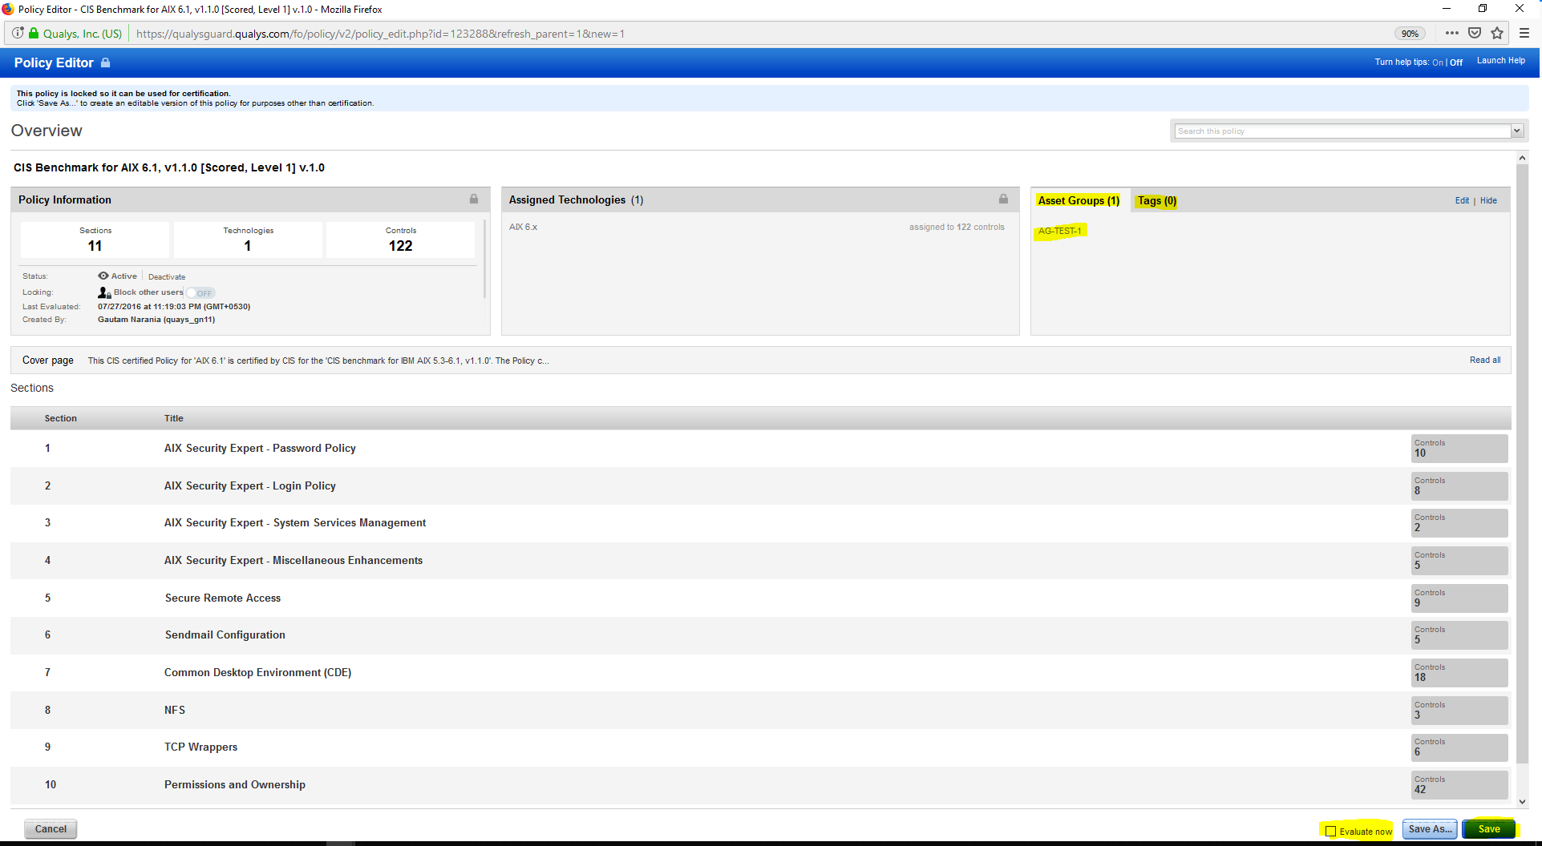Enable the Evaluate now checkbox

(1331, 831)
